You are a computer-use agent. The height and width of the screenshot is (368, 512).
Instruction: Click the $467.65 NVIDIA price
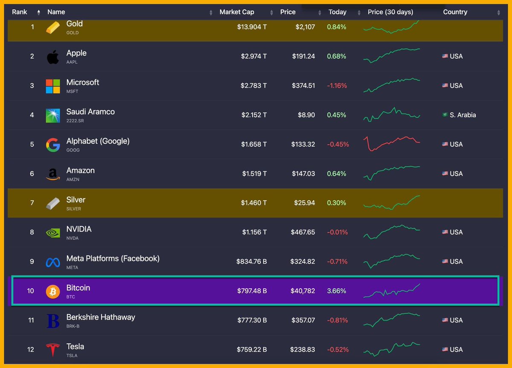pos(303,232)
